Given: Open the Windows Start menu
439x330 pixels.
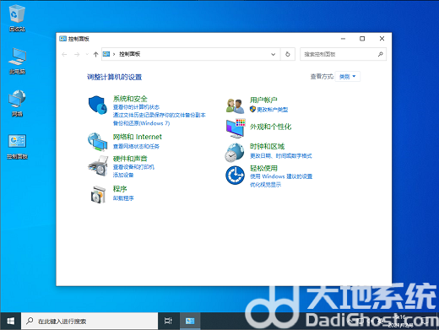Looking at the screenshot, I should (10, 321).
